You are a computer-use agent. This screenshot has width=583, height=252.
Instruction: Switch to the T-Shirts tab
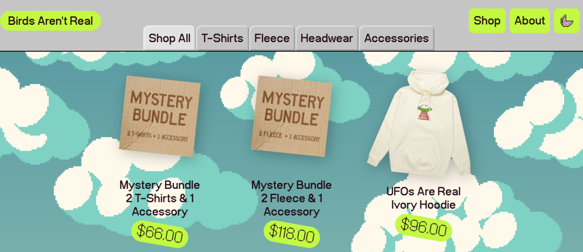[x=222, y=38]
